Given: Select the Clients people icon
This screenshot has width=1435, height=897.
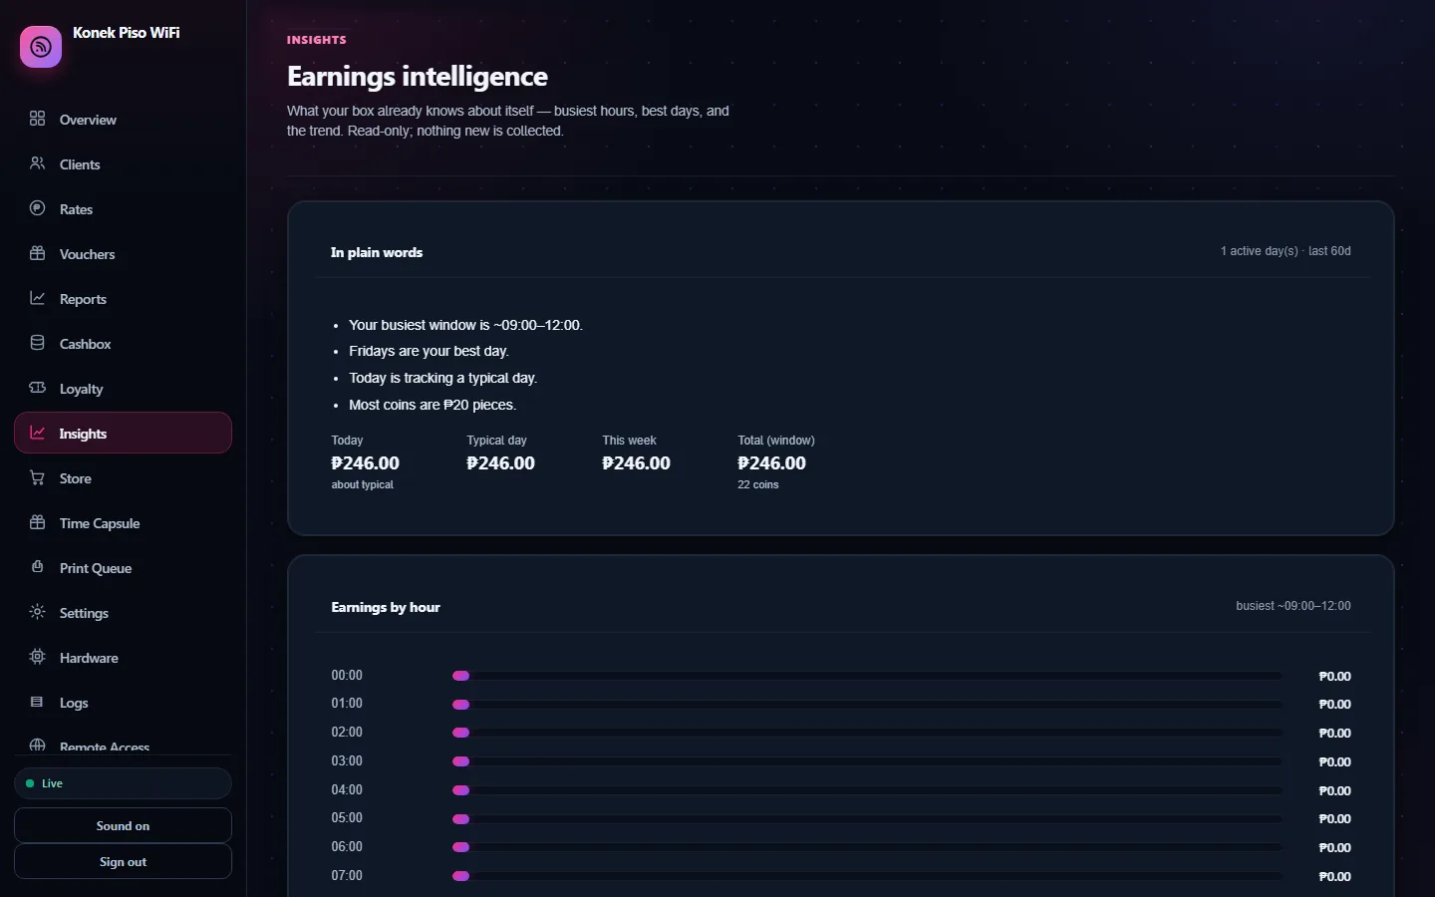Looking at the screenshot, I should 38,163.
